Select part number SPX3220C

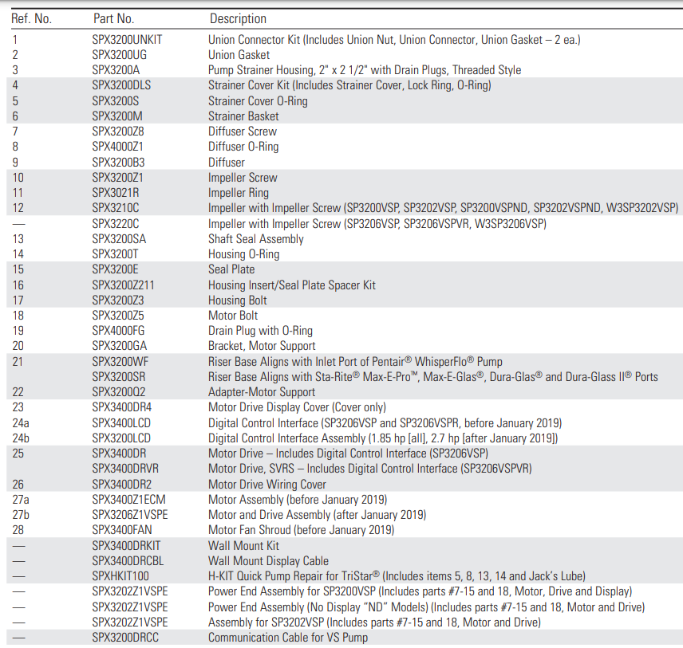[x=116, y=224]
